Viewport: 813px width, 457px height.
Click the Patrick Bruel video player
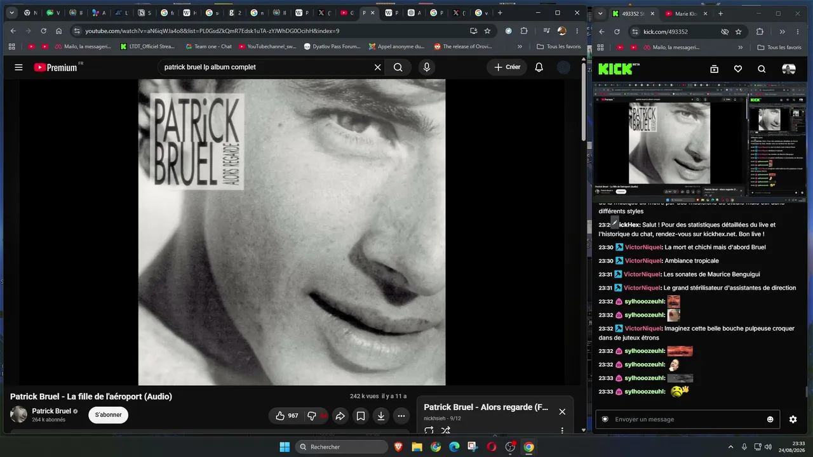point(292,232)
